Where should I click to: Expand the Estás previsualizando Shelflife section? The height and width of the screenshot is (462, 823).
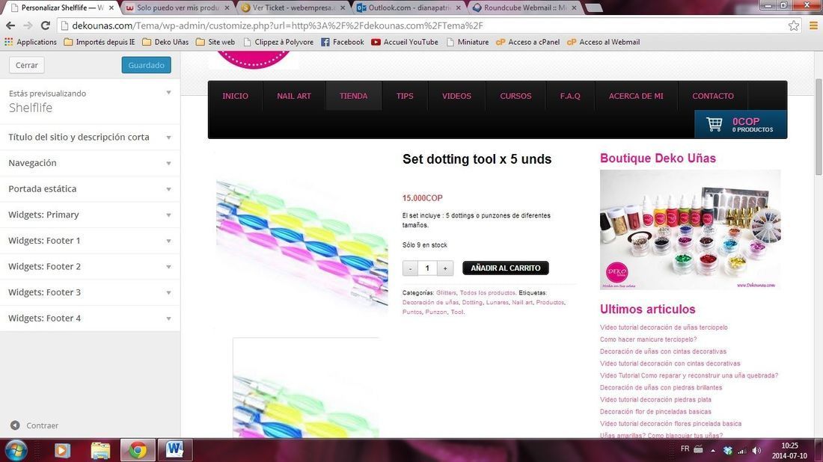coord(90,101)
